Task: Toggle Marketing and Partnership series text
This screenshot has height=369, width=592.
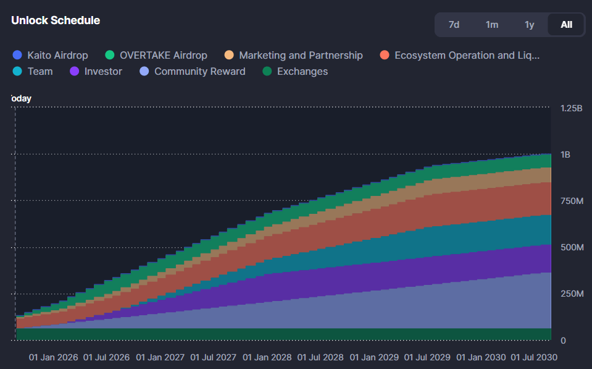Action: pos(301,55)
